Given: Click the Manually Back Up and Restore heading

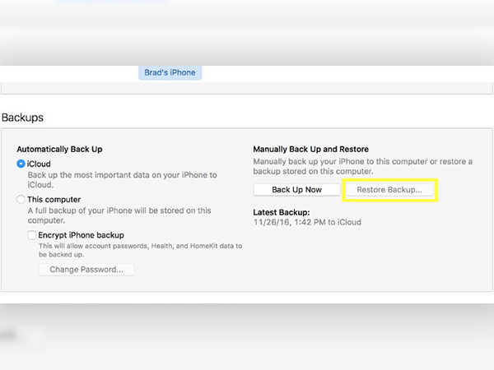Looking at the screenshot, I should coord(310,149).
